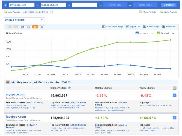Collapse the myspace.com details row
Image resolution: width=182 pixels, height=136 pixels.
coord(175,95)
